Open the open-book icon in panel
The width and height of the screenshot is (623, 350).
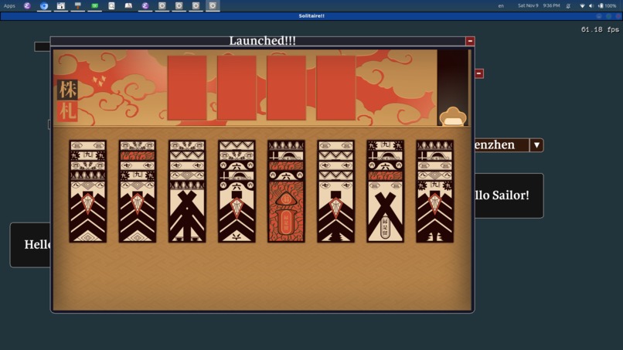coord(128,5)
